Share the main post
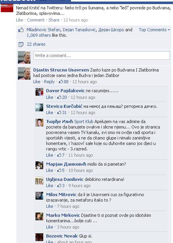 click(x=54, y=20)
